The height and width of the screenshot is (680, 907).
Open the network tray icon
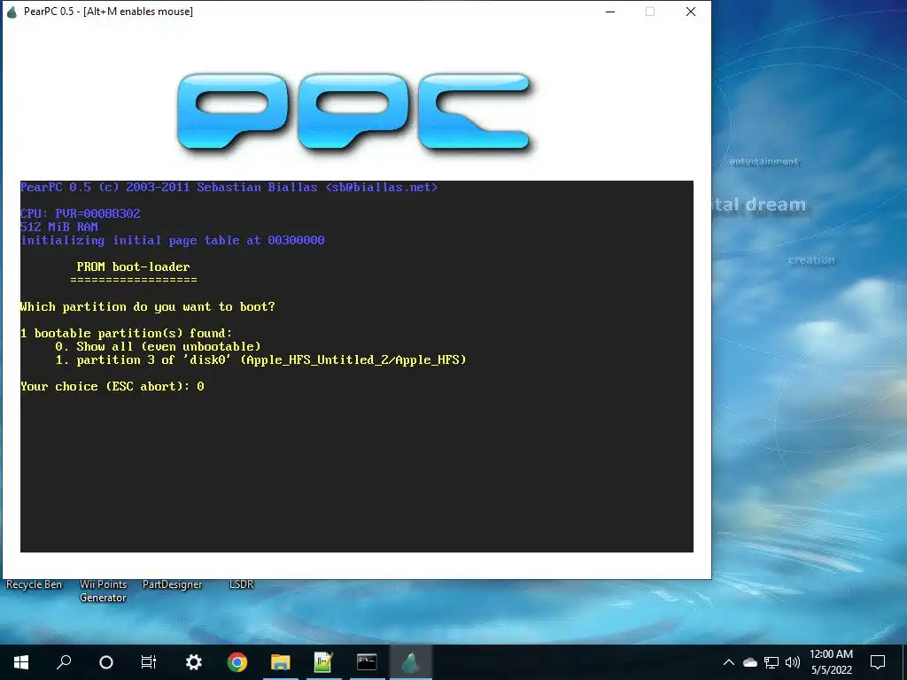point(771,662)
